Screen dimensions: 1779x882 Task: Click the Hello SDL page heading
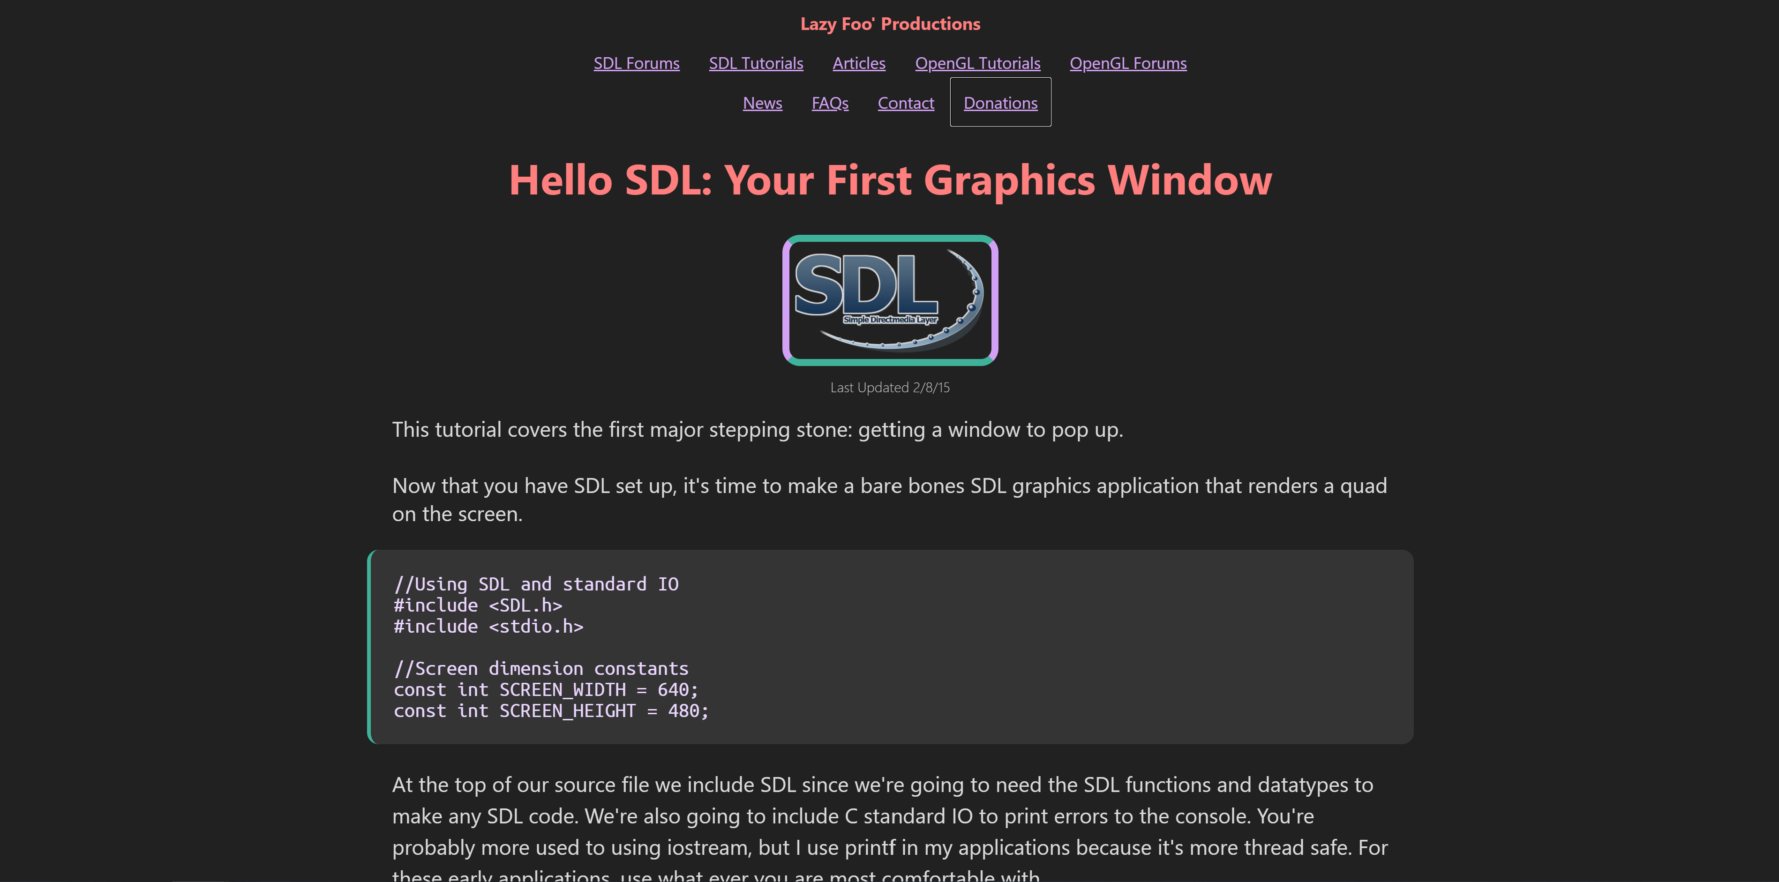pyautogui.click(x=890, y=180)
